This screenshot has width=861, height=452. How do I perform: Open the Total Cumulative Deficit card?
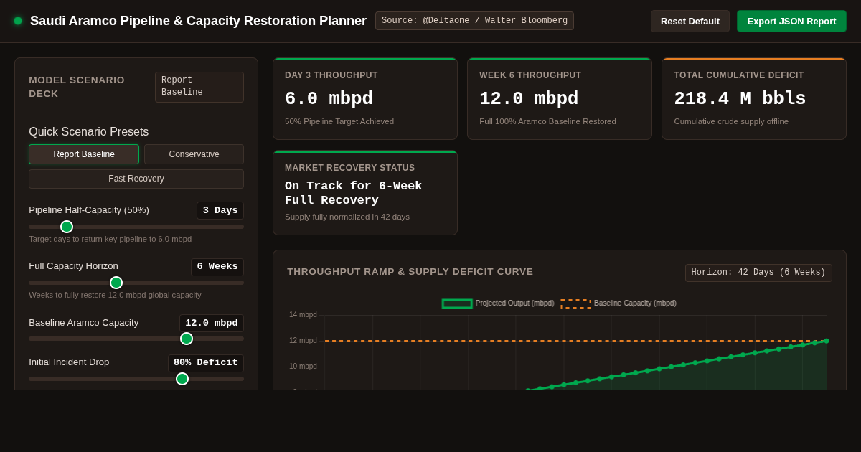point(754,99)
